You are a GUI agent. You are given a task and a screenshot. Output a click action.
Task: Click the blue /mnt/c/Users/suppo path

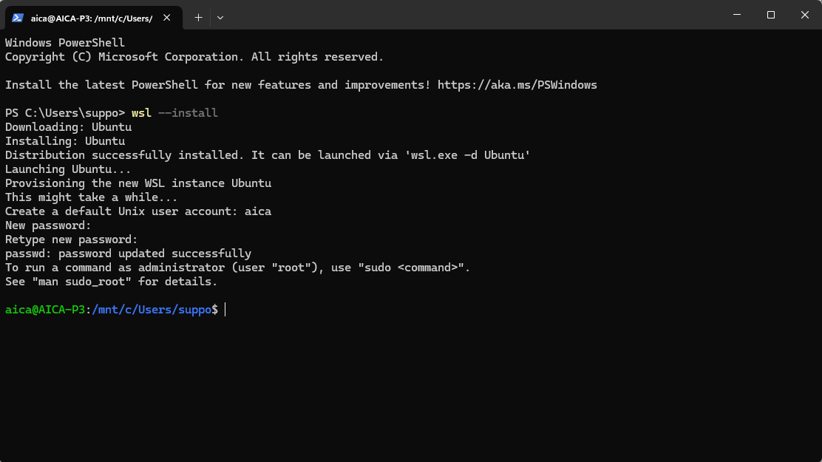pos(152,310)
